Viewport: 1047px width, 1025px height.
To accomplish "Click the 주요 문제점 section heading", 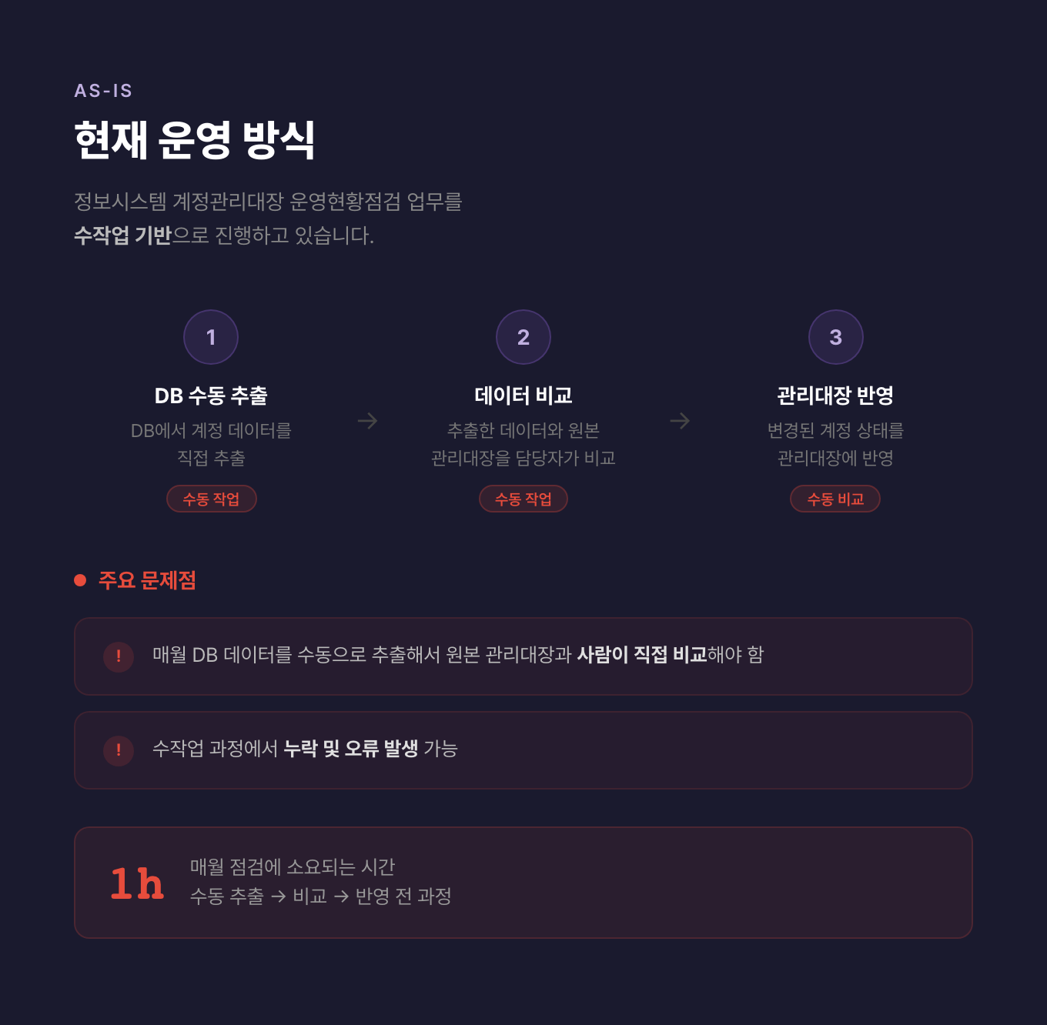I will click(147, 580).
